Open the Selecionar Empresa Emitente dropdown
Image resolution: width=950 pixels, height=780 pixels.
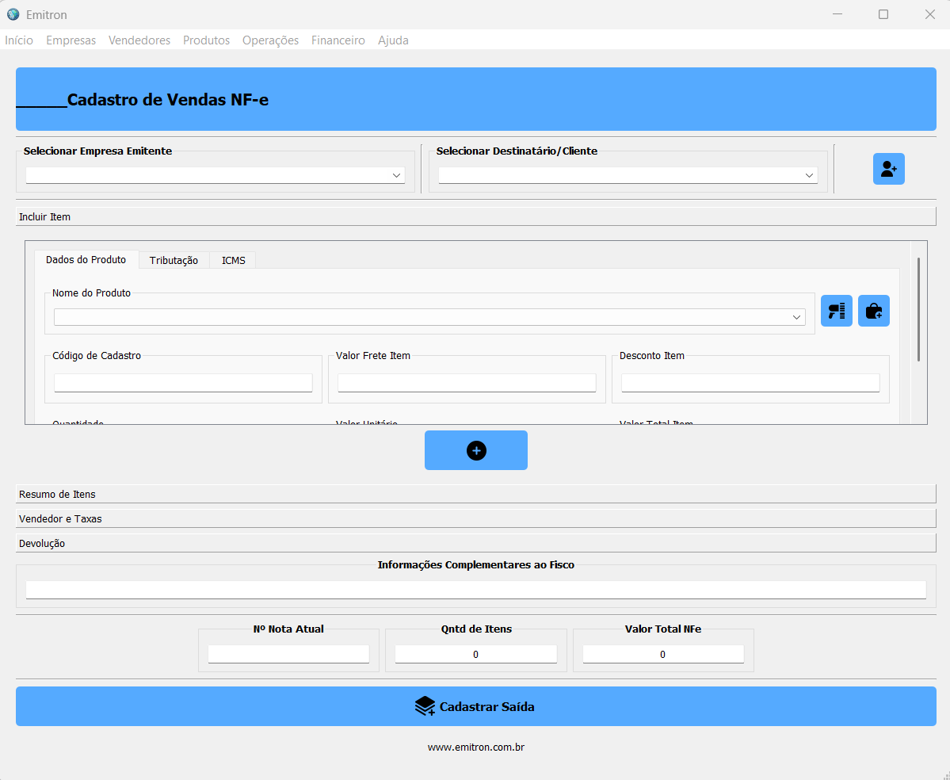pos(215,175)
